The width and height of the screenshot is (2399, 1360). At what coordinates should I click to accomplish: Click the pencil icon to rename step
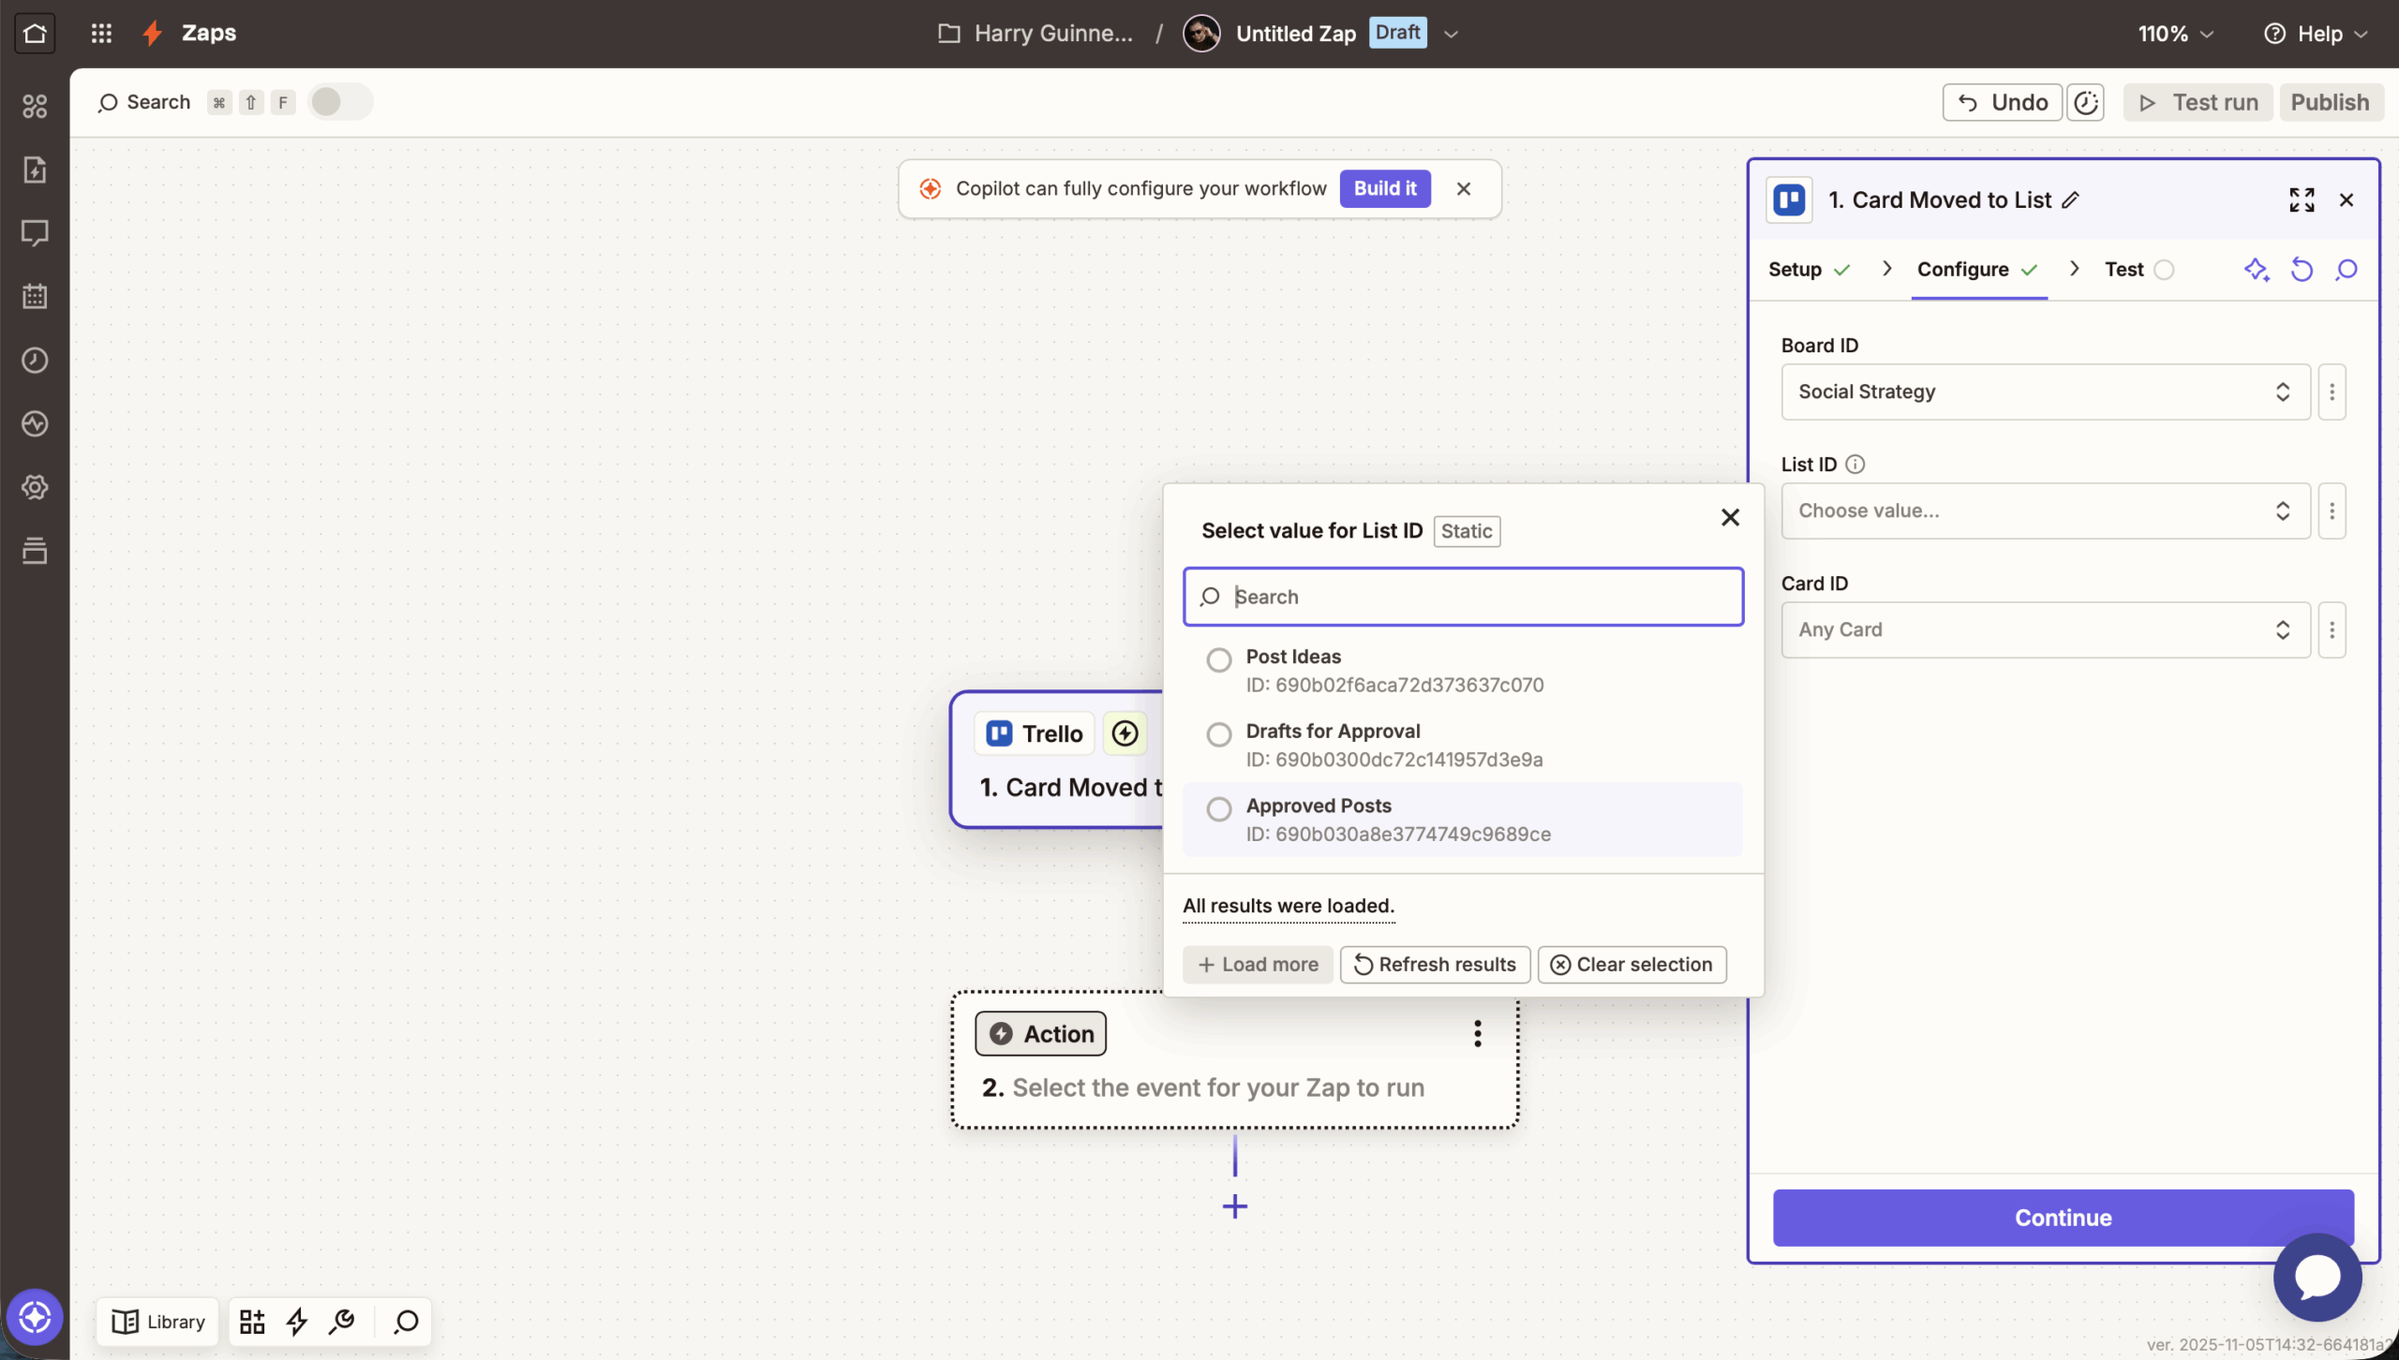coord(2072,200)
